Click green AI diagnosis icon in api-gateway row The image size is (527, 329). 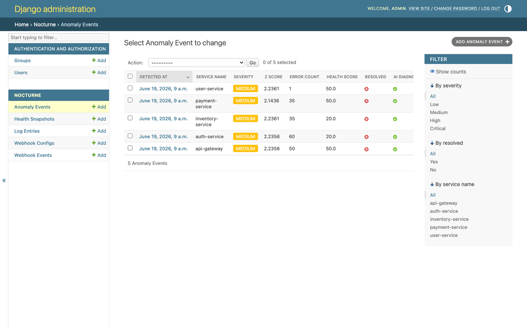pos(395,149)
